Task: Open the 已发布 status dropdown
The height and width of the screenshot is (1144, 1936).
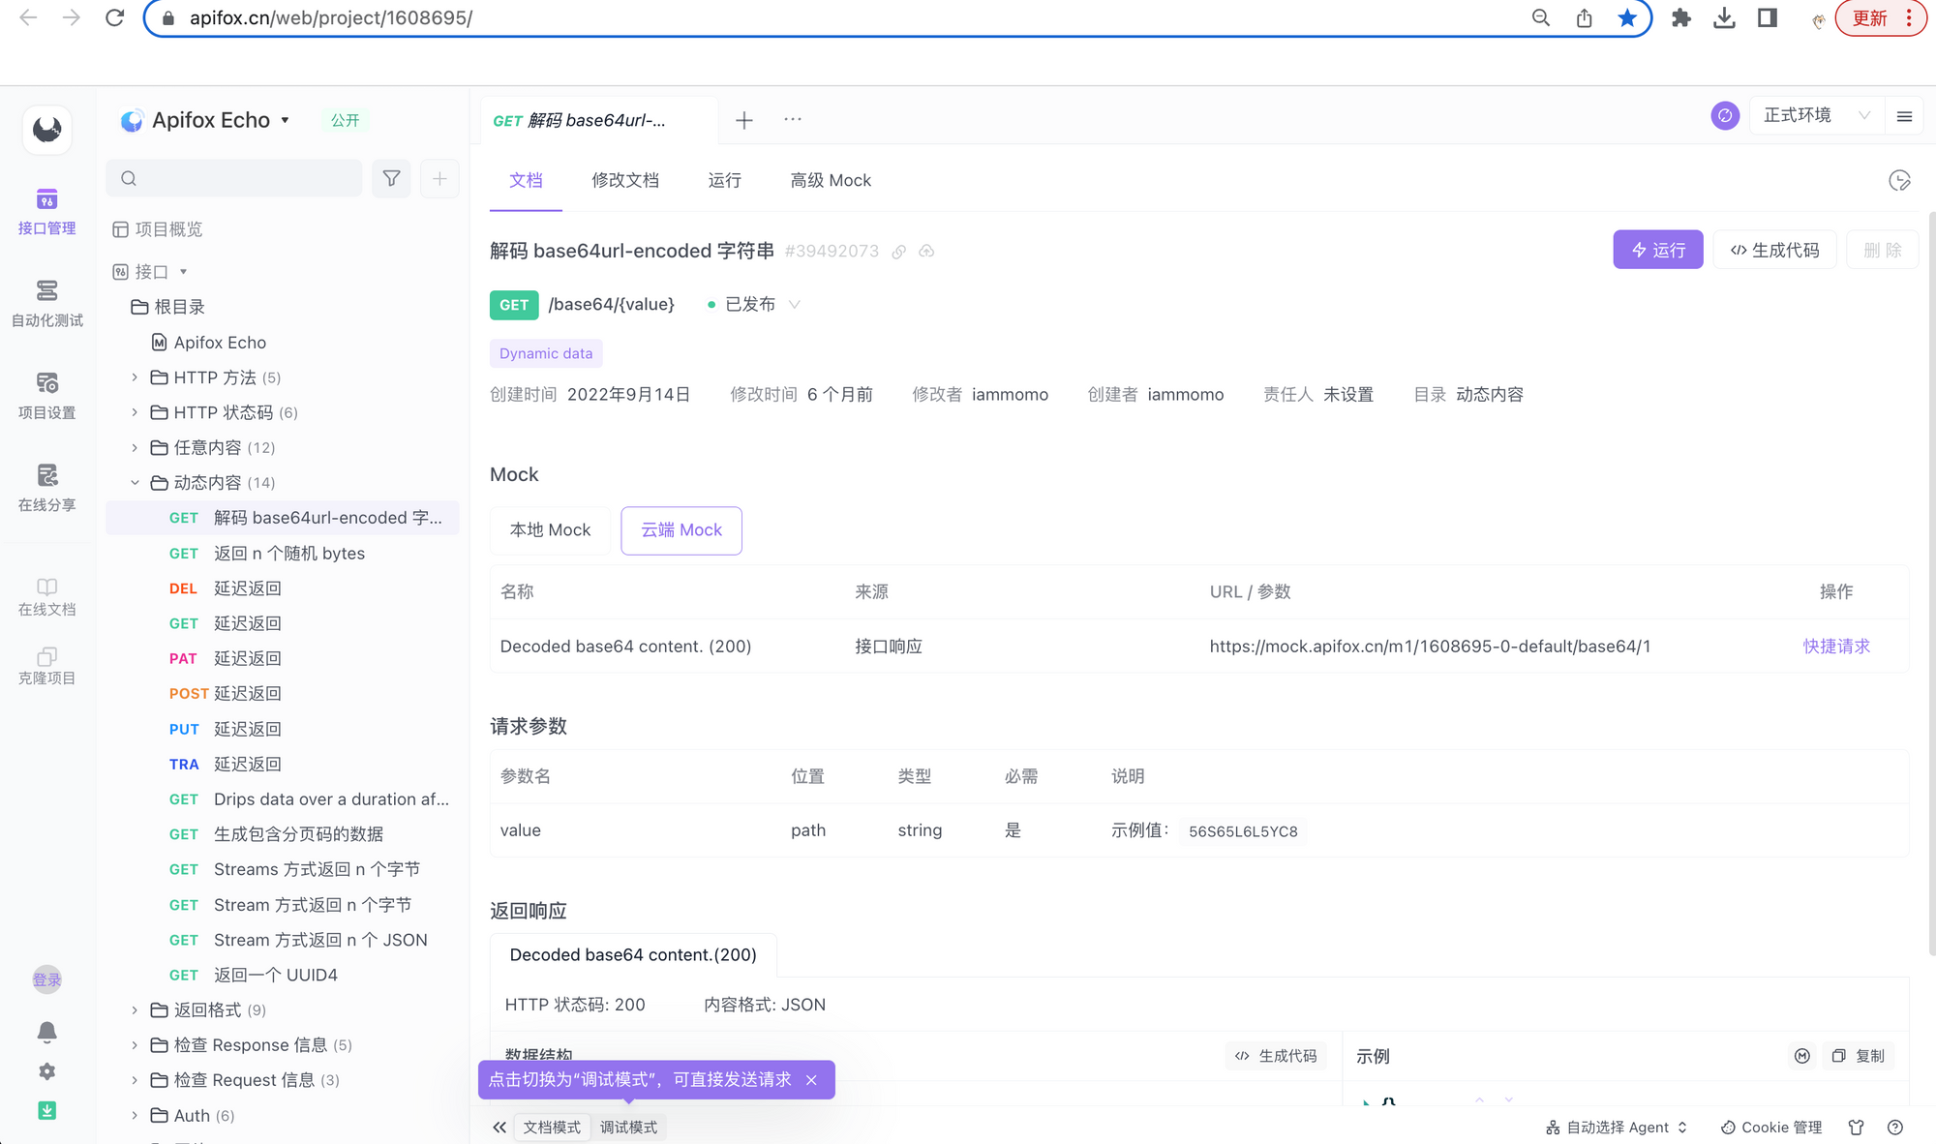Action: point(753,305)
